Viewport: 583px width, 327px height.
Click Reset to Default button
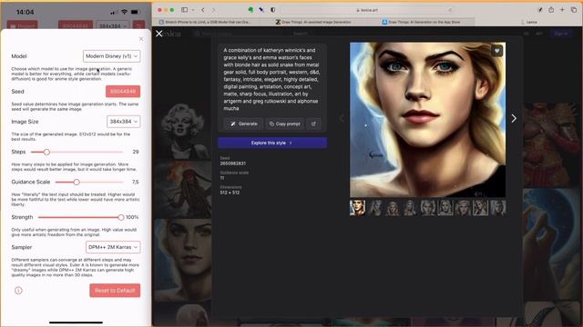pos(115,291)
